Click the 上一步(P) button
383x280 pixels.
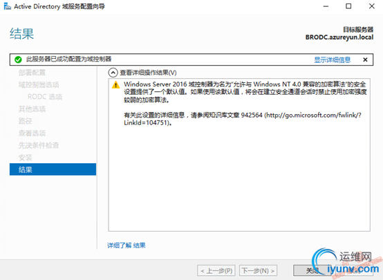point(216,271)
